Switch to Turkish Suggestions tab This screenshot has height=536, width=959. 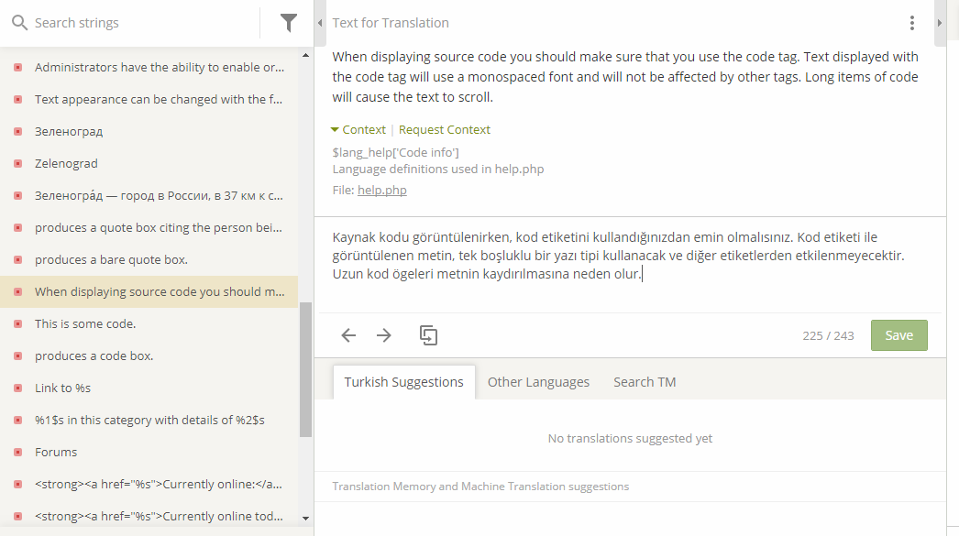[x=403, y=382]
